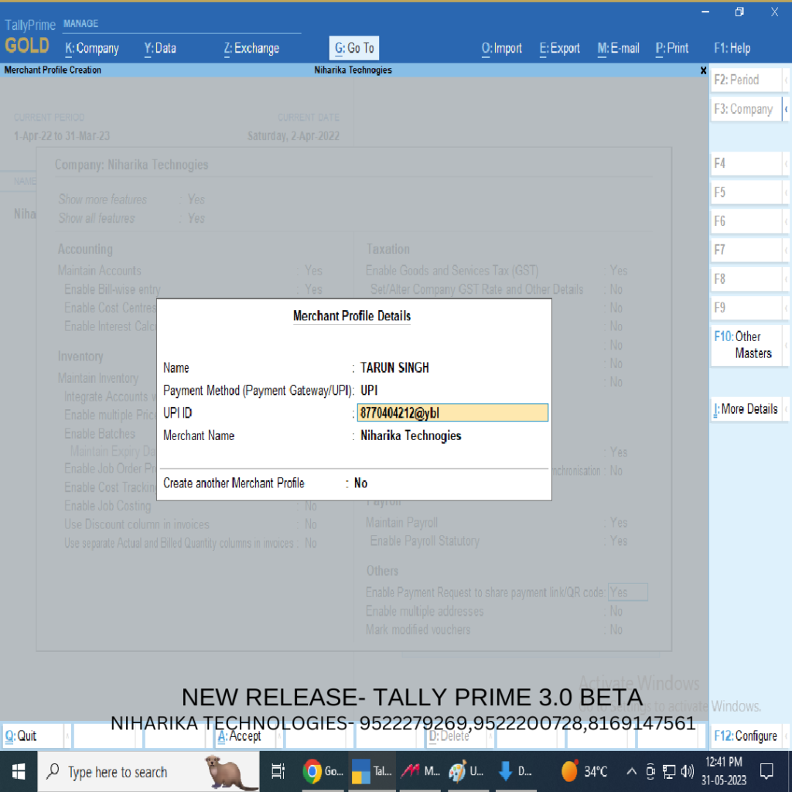The width and height of the screenshot is (792, 792).
Task: Click the taskbar search box
Action: (148, 771)
